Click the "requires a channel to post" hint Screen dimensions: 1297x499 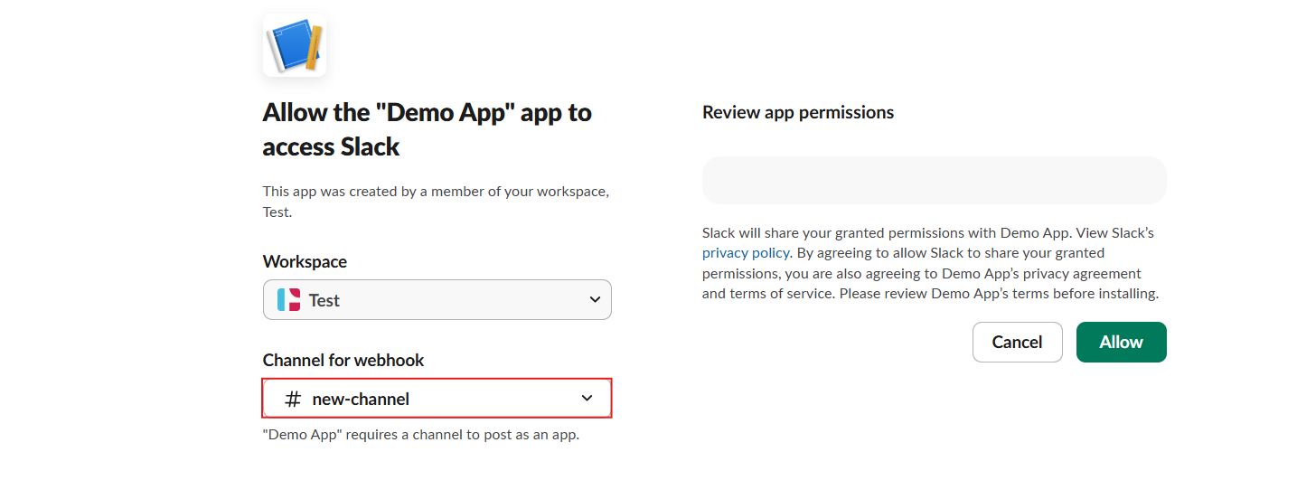[420, 435]
